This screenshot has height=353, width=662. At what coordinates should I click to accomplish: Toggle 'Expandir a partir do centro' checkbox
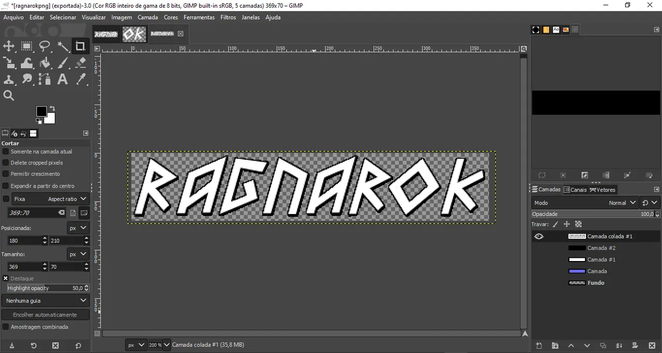[x=6, y=186]
